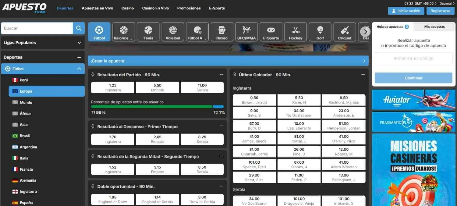The image size is (457, 206).
Task: Expand the Ligas Populares section
Action: pyautogui.click(x=79, y=43)
